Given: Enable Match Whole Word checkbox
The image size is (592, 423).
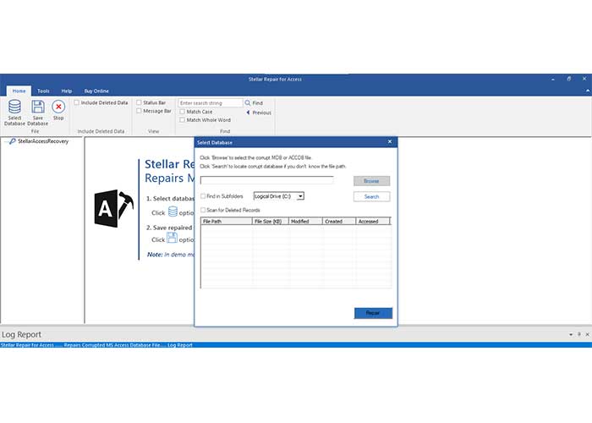Looking at the screenshot, I should 183,120.
